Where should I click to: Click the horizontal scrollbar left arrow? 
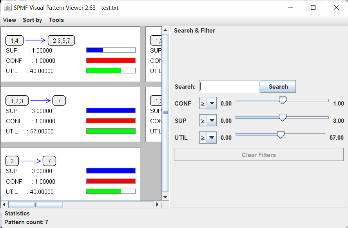[5, 204]
